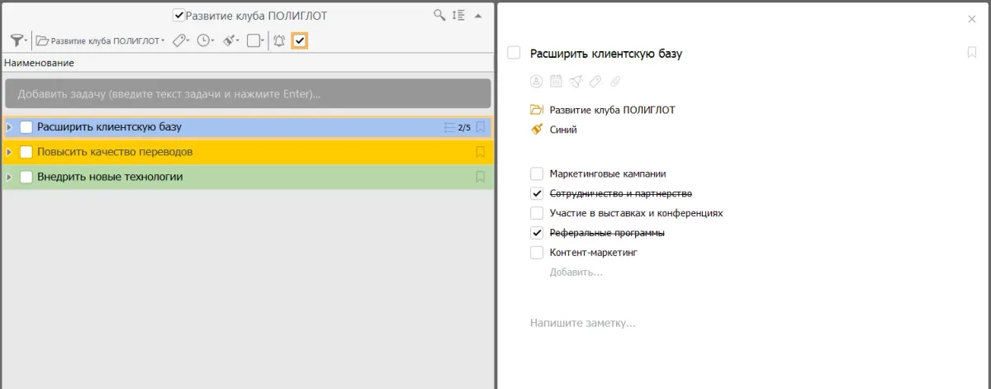991x389 pixels.
Task: Open the clock date filter dropdown
Action: pyautogui.click(x=205, y=40)
